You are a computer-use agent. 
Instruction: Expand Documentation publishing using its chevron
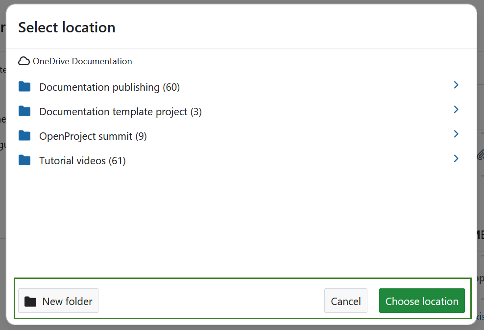tap(456, 85)
